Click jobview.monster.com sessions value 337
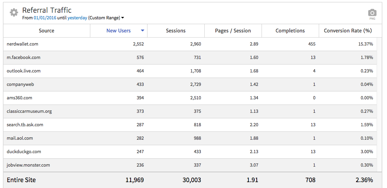This screenshot has width=387, height=188. tap(197, 165)
